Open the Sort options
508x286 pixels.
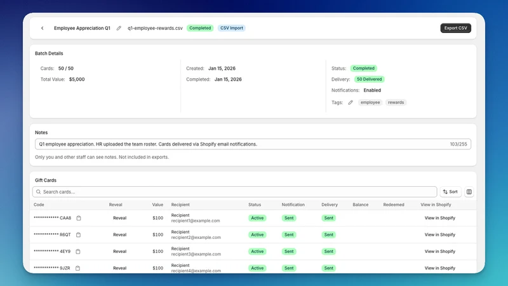pyautogui.click(x=450, y=192)
